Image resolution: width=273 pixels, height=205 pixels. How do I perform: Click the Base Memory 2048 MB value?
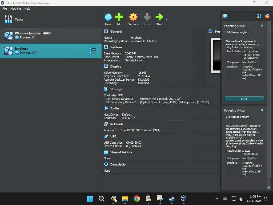point(130,53)
